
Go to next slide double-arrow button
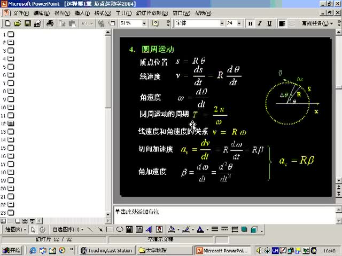pos(339,194)
